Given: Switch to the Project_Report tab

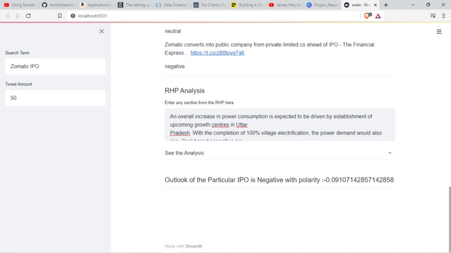Looking at the screenshot, I should click(323, 5).
